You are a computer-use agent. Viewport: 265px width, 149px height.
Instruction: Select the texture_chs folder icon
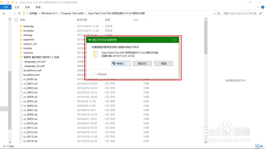click(21, 44)
